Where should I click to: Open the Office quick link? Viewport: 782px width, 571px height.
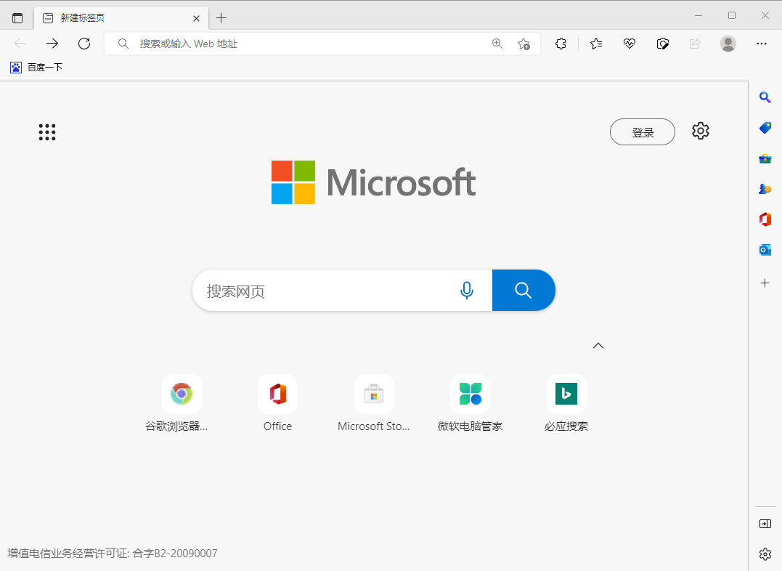click(278, 403)
